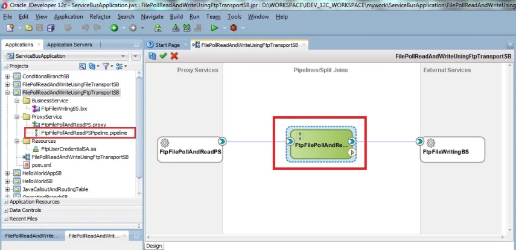Open the Refactor menu
The image size is (516, 250).
(x=100, y=16)
